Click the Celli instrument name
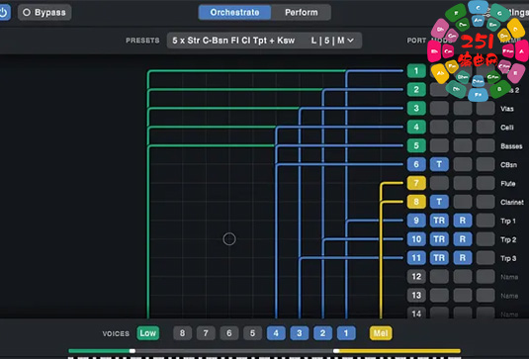Image resolution: width=529 pixels, height=359 pixels. 507,128
